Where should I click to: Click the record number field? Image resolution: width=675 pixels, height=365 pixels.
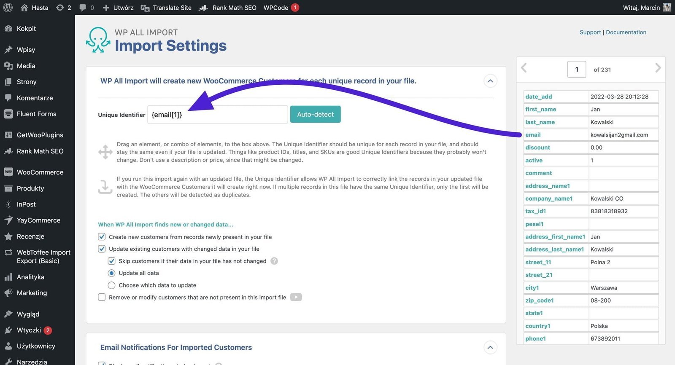(576, 70)
